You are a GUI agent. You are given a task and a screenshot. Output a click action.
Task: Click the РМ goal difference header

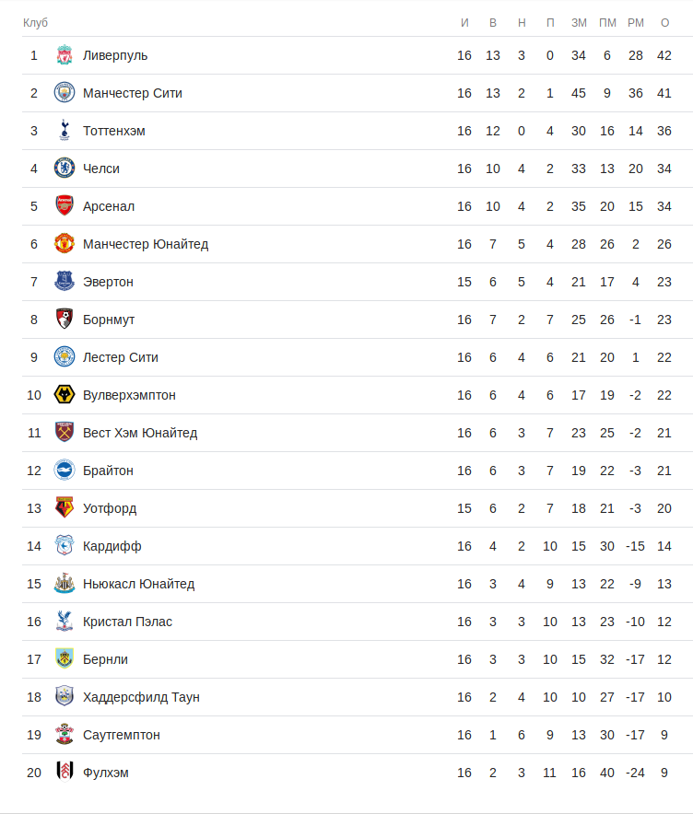636,22
